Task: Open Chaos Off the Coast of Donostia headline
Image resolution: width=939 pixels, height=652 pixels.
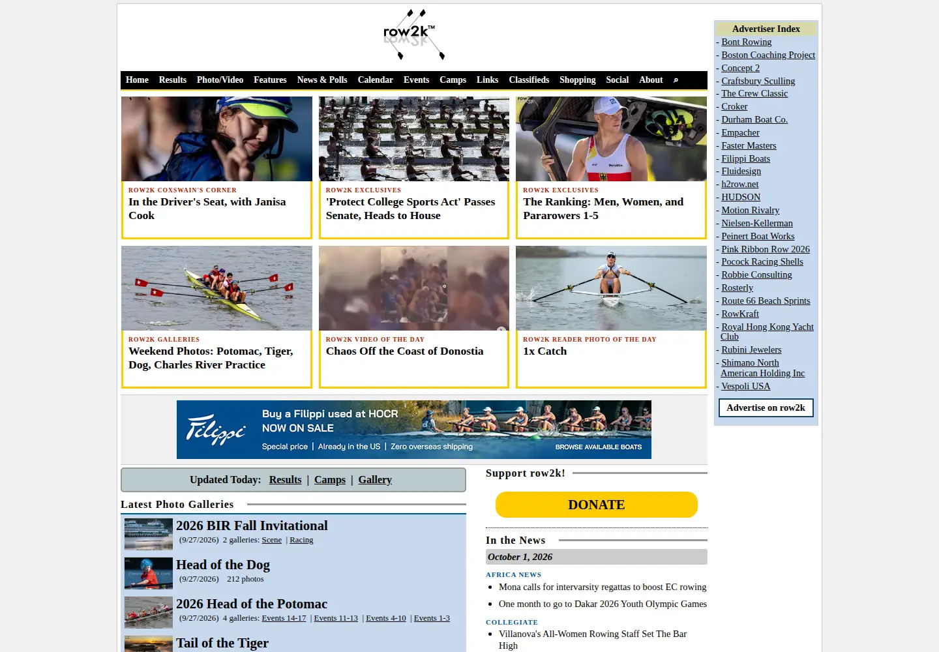Action: (x=405, y=351)
